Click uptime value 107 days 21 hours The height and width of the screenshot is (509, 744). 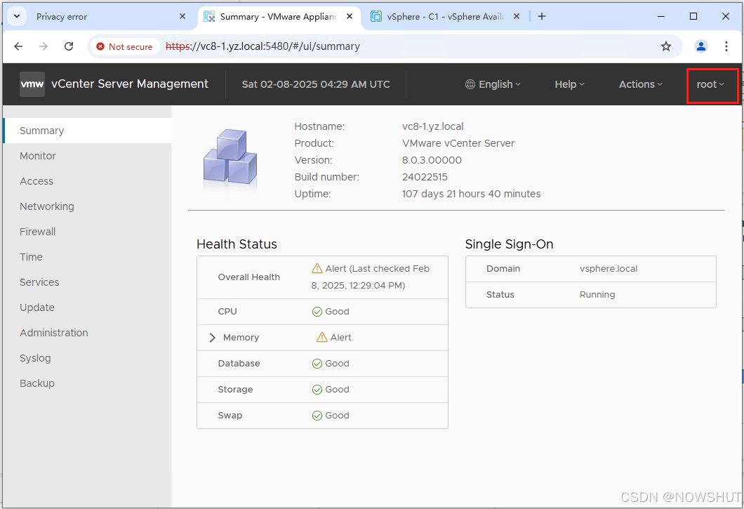(x=471, y=194)
